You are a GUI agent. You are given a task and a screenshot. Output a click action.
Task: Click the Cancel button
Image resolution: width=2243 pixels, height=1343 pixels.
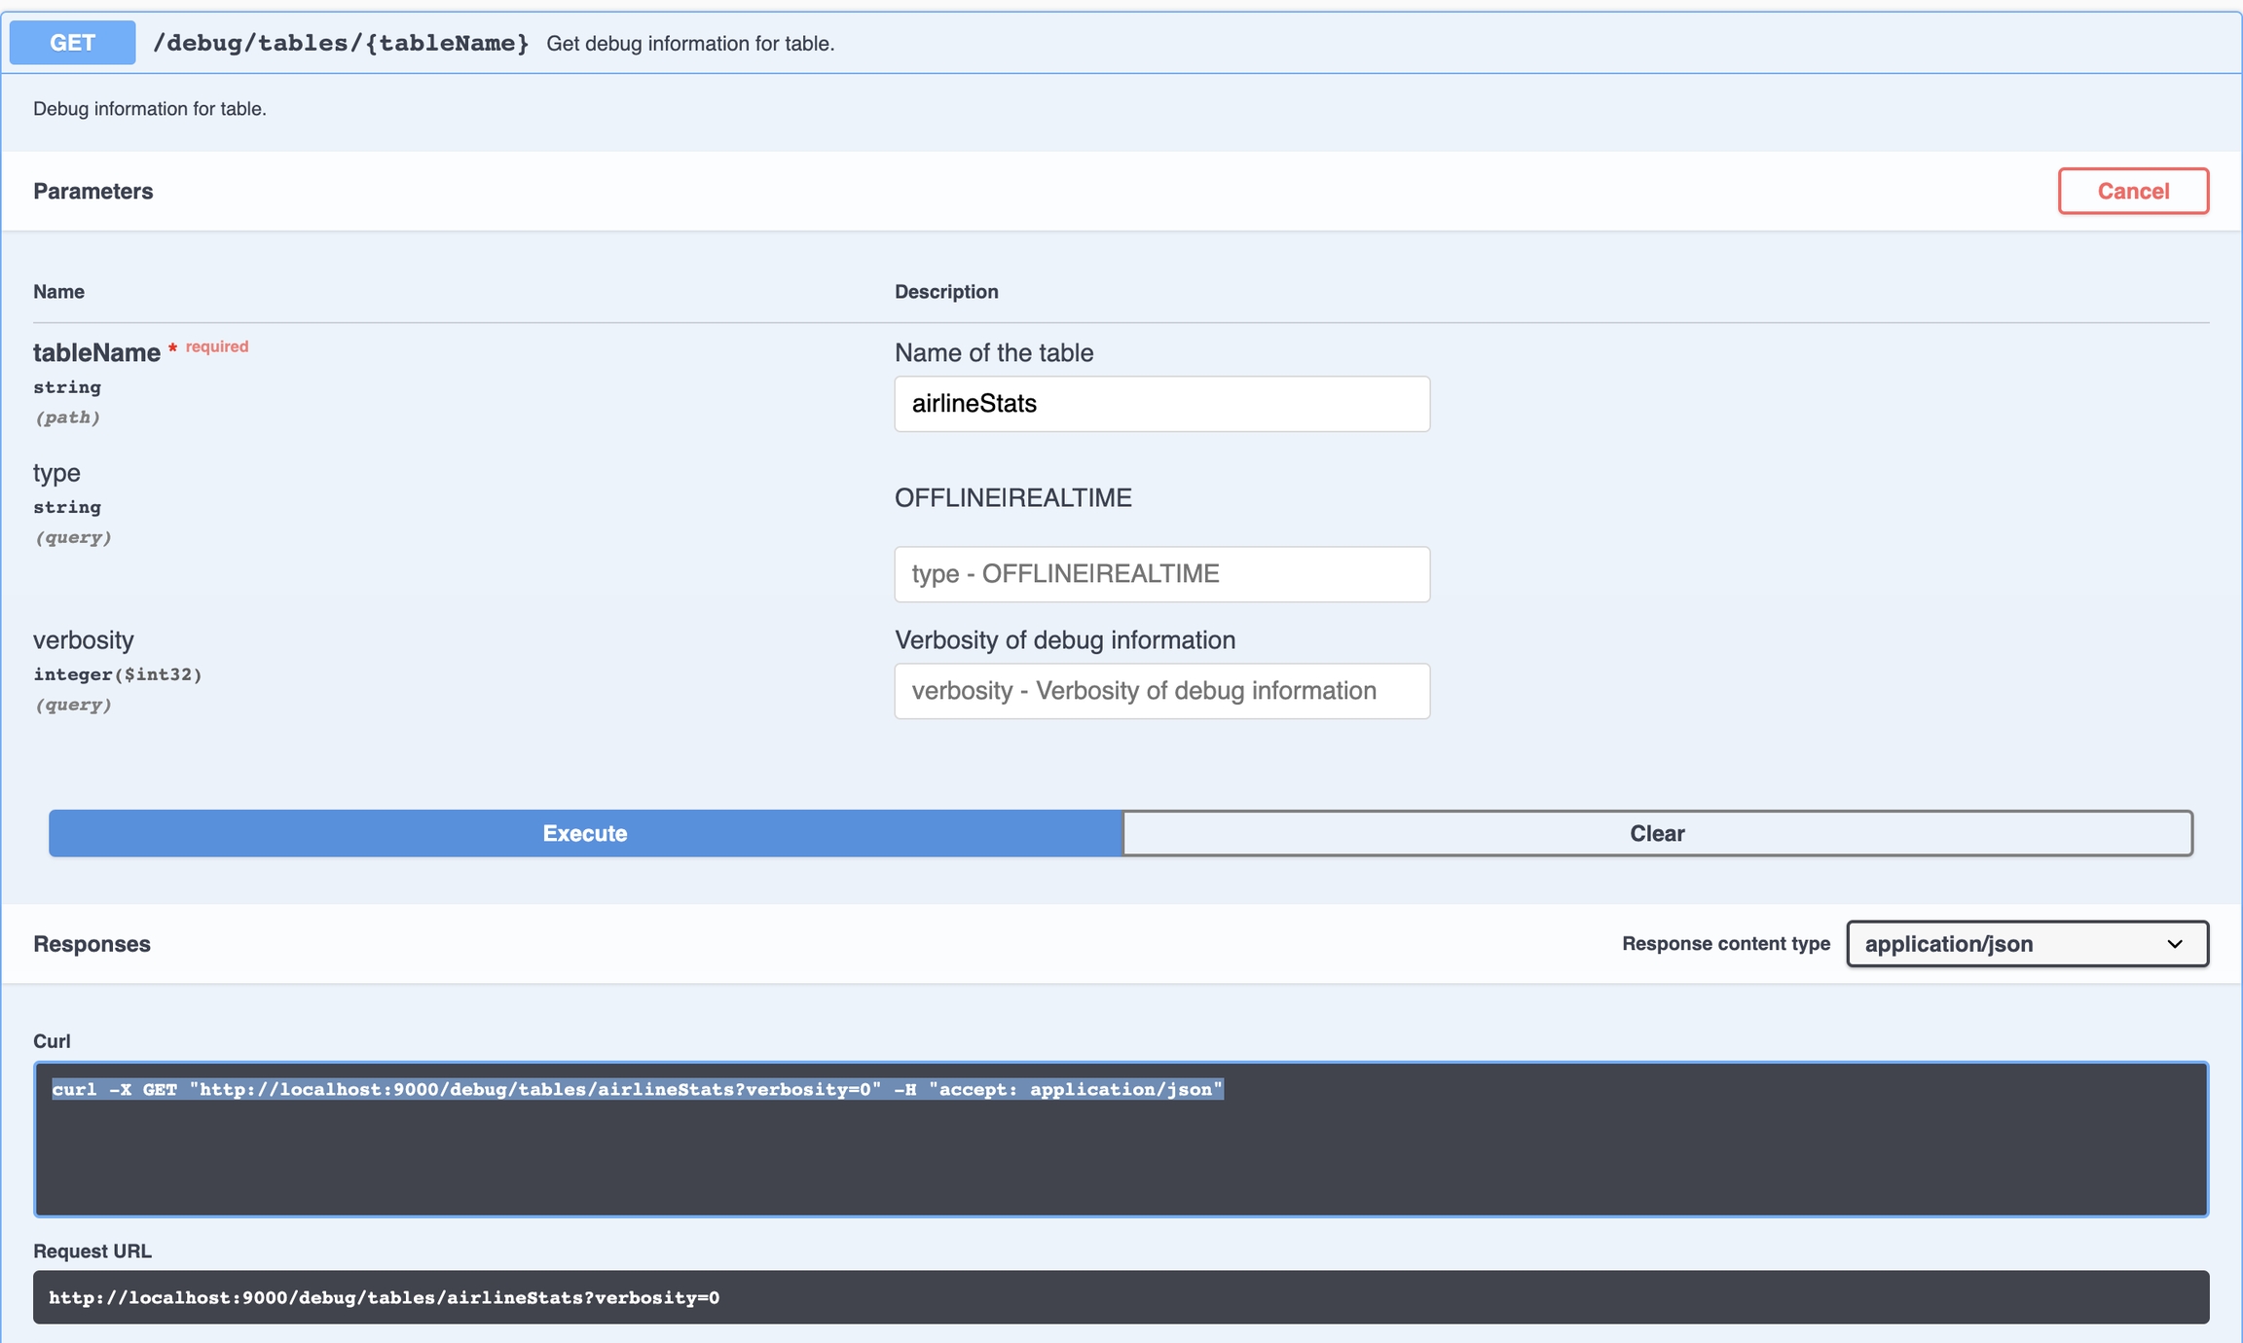(2132, 191)
